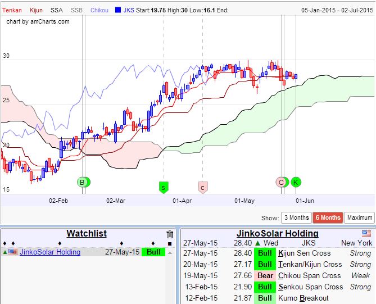Click green triangle next to 28.40 price

258,243
